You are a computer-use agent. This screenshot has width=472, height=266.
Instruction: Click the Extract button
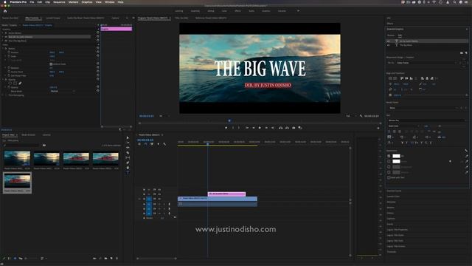point(287,128)
